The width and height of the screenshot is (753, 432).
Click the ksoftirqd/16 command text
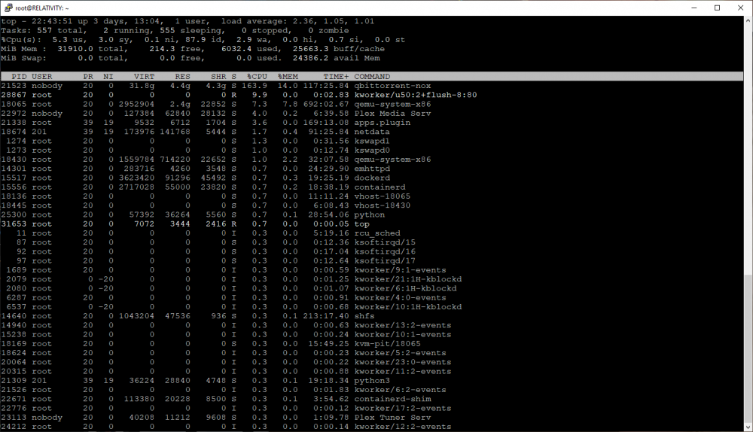385,251
